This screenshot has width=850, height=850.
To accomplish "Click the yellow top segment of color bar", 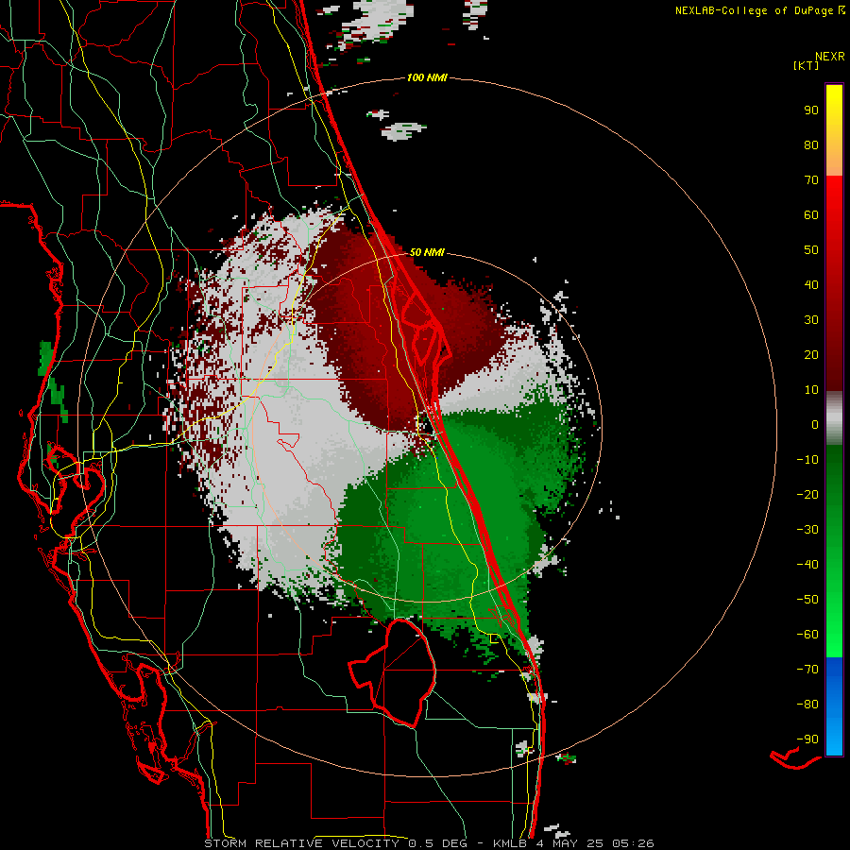I will [834, 130].
